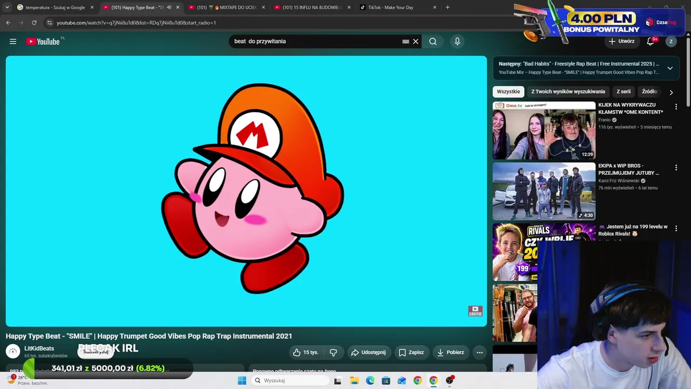
Task: Open File Explorer from the taskbar
Action: point(354,380)
